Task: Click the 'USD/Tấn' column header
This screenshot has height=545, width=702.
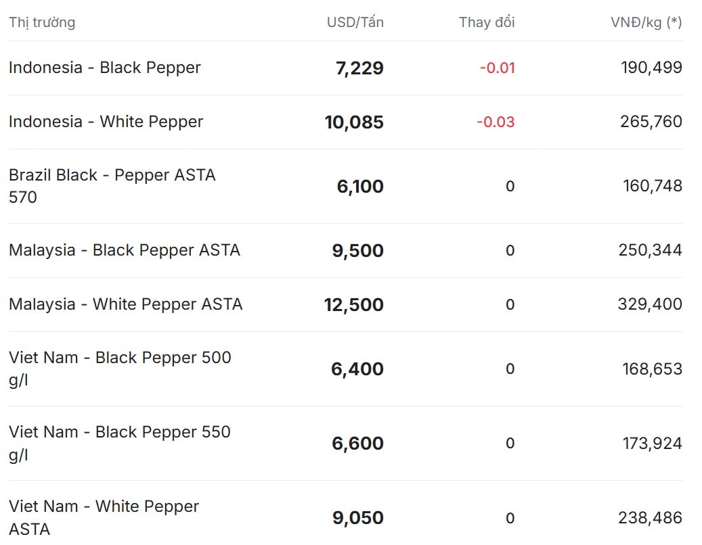Action: 355,22
